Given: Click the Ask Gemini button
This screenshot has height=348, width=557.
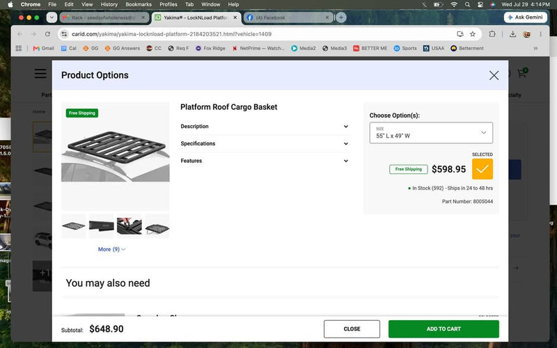Looking at the screenshot, I should [526, 17].
